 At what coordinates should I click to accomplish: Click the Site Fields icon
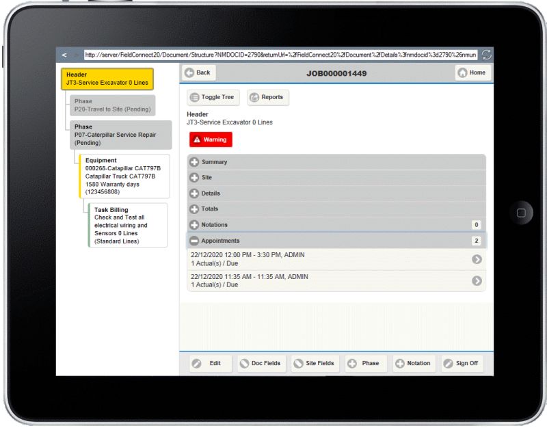tap(298, 364)
